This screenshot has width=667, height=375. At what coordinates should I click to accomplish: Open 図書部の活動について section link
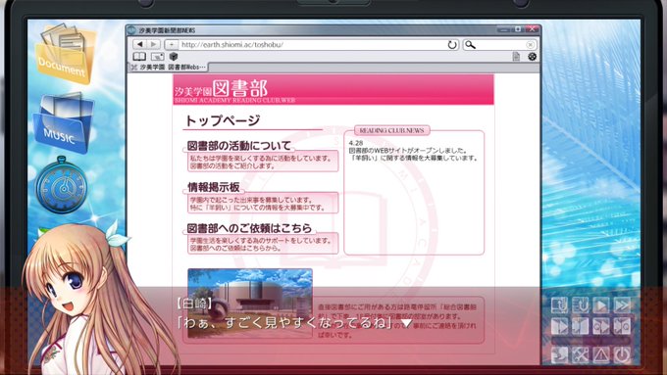point(239,146)
